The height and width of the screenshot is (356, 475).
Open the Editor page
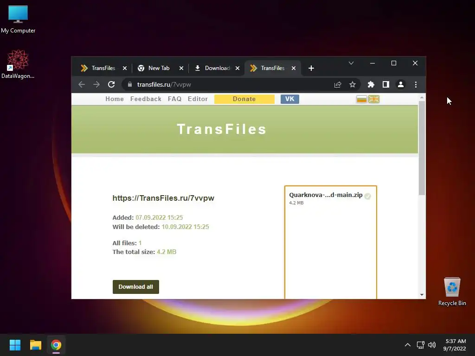(198, 99)
